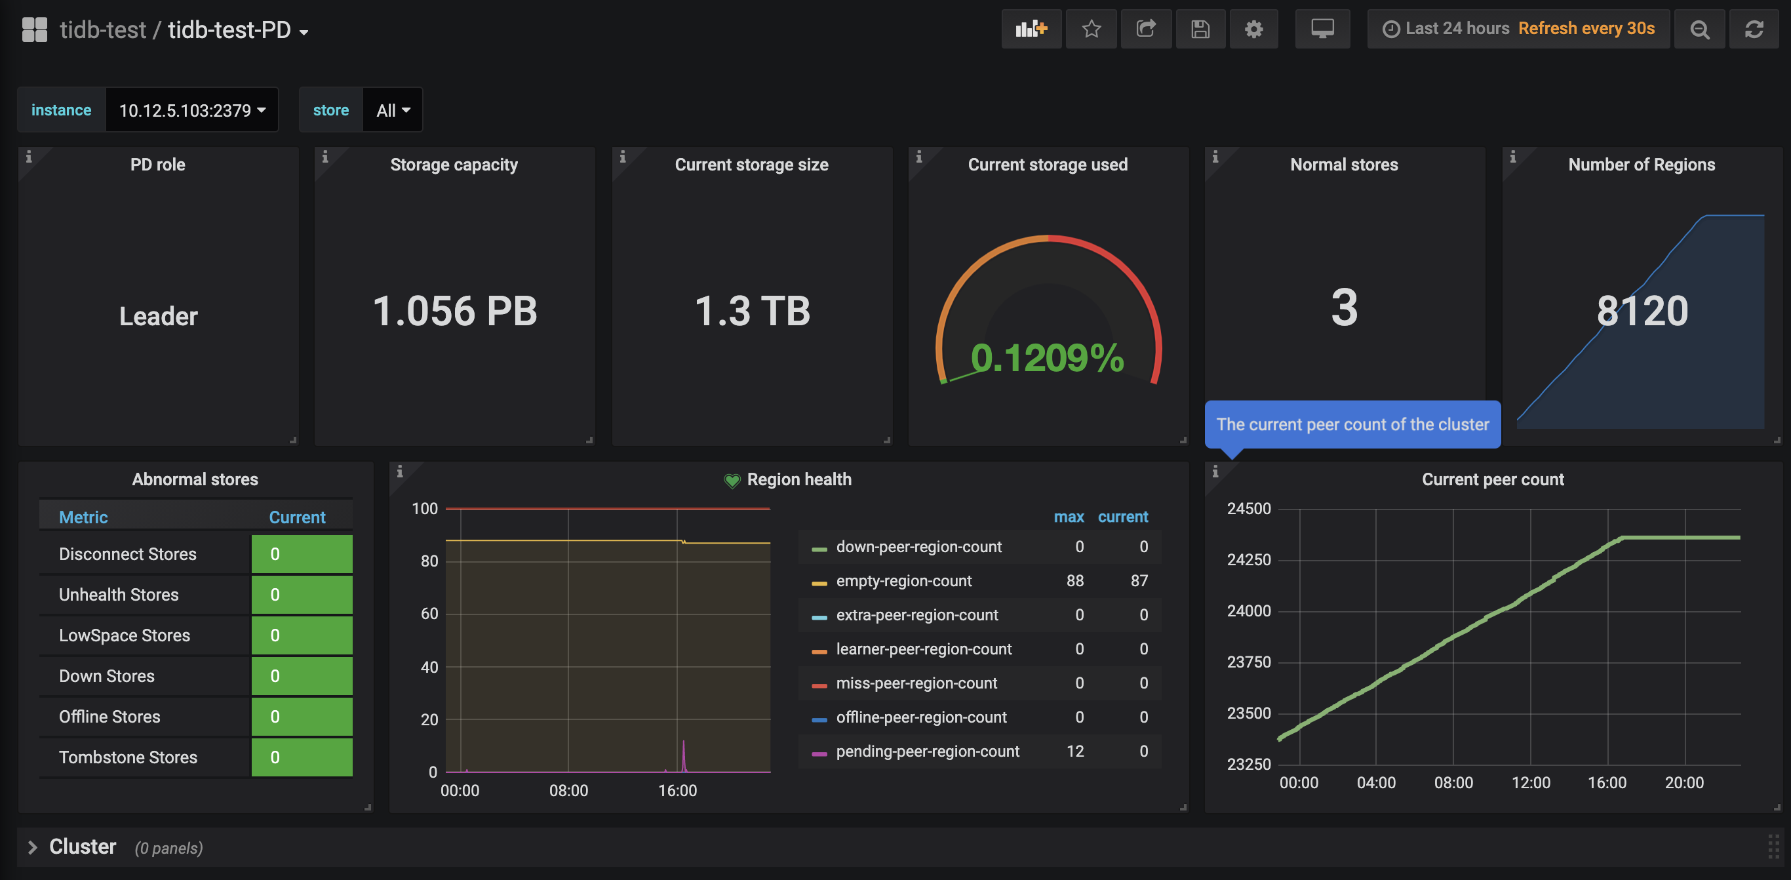Expand the Cluster row

pos(82,847)
